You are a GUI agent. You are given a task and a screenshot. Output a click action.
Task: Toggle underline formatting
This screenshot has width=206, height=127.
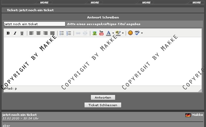pos(22,33)
